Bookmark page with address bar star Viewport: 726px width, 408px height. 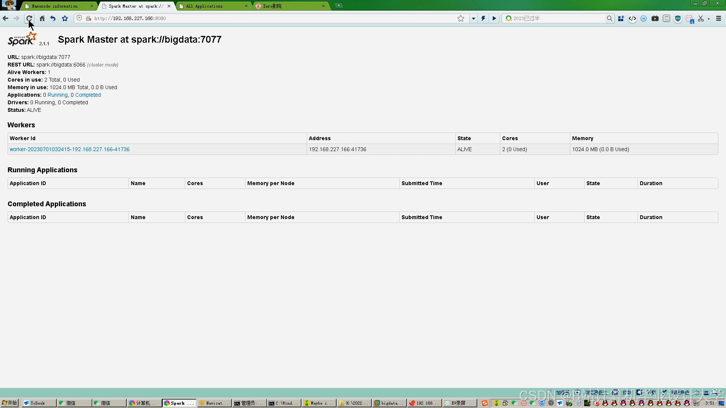[461, 19]
